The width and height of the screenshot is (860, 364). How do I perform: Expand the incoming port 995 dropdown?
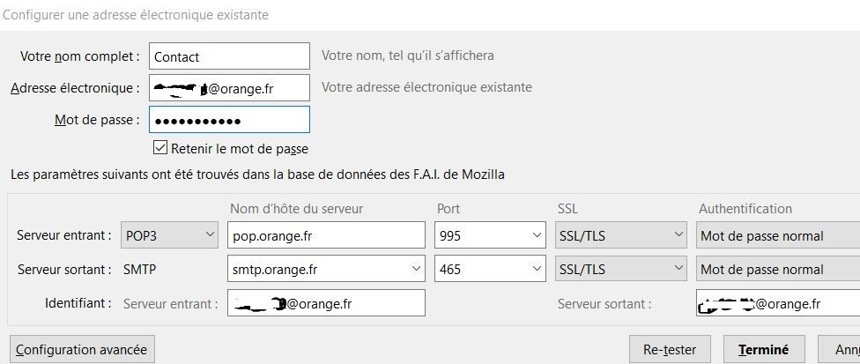tap(537, 235)
